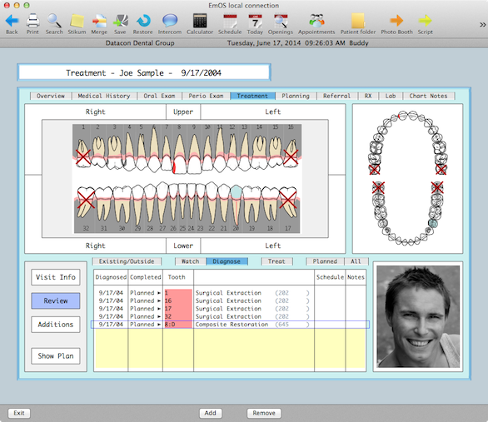The width and height of the screenshot is (488, 422).
Task: Launch Photo Booth from the toolbar
Action: (396, 21)
